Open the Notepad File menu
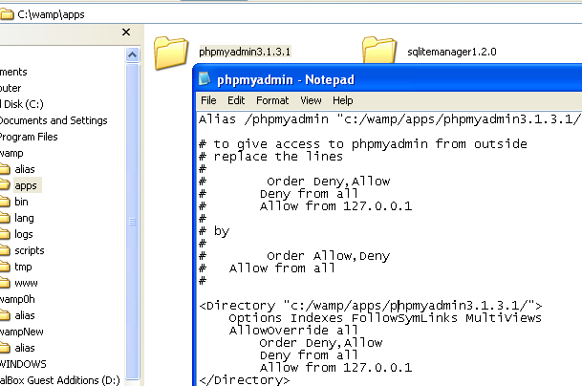 208,100
